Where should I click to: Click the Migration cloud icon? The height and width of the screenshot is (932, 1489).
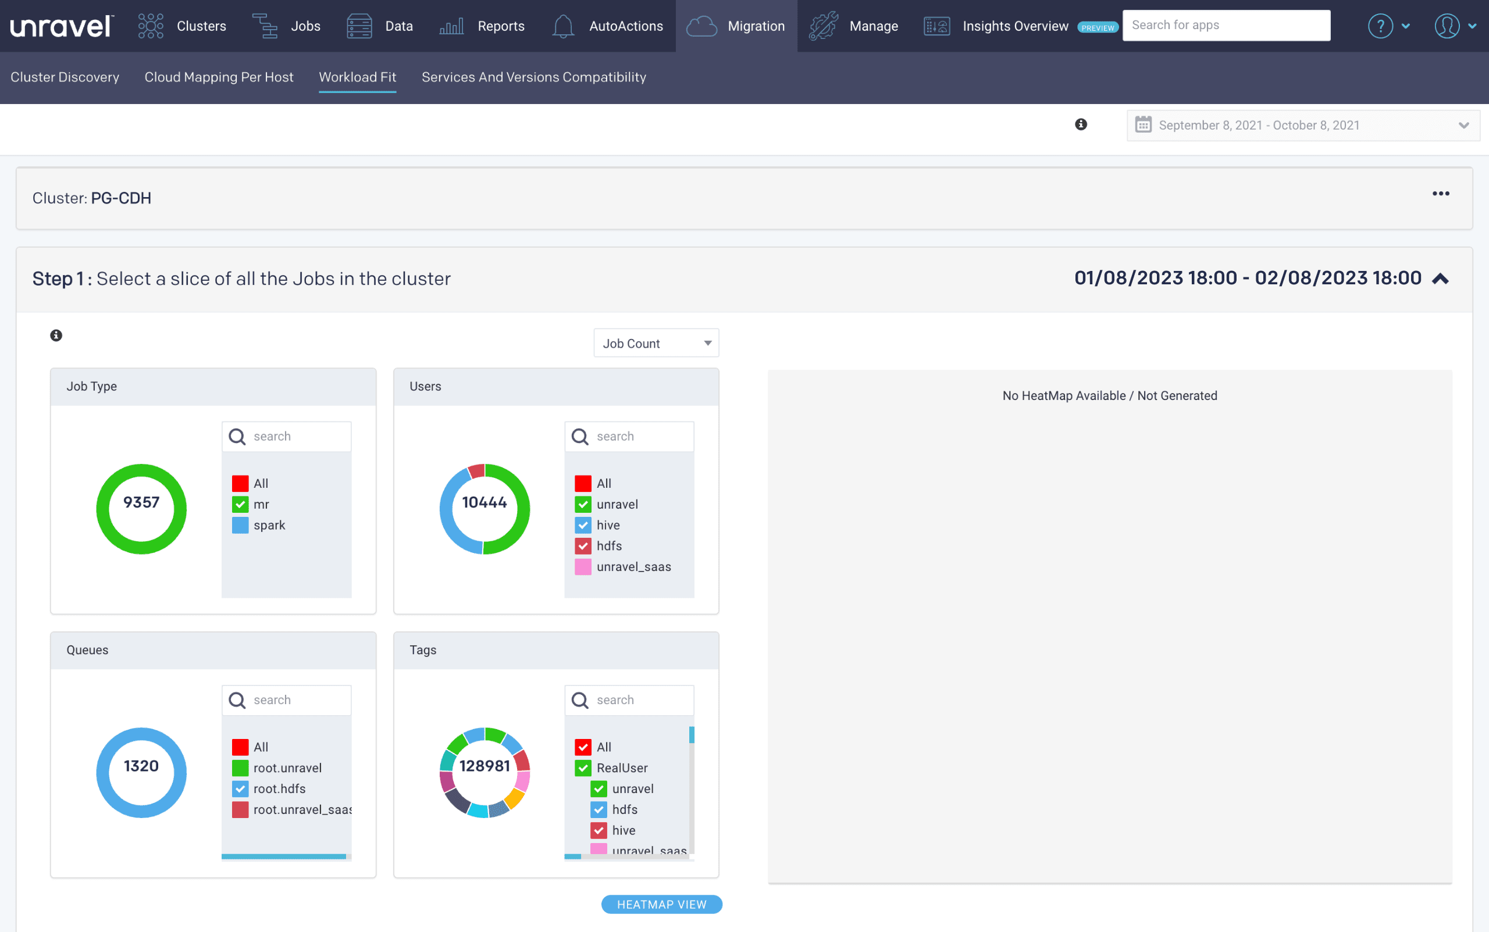[x=701, y=26]
